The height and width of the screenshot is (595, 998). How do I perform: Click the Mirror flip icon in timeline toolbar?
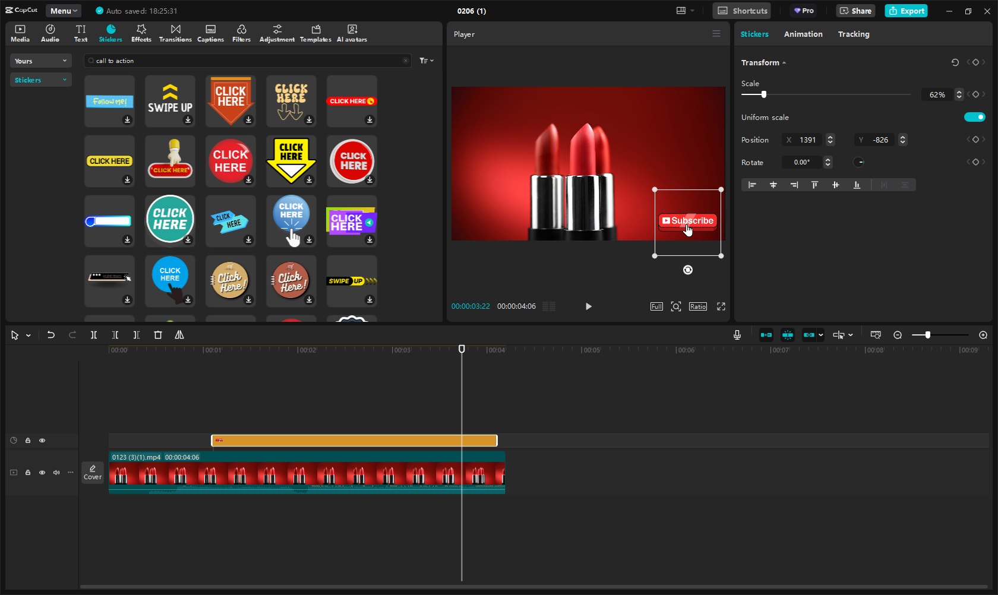[179, 335]
